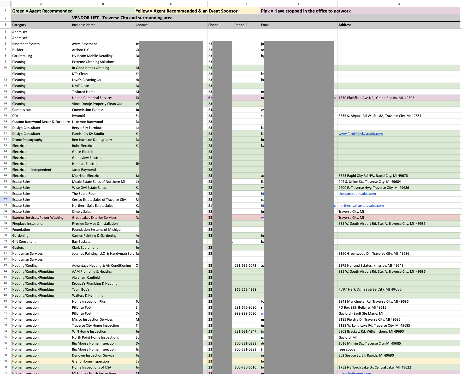Click the "Jared Raymond" cell

(103, 170)
